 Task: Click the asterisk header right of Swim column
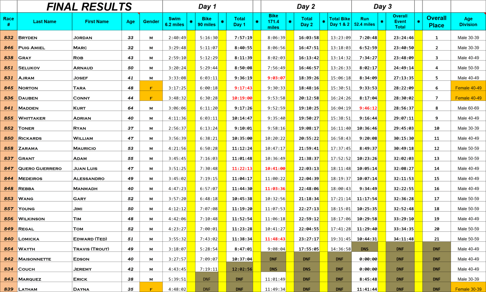tap(191, 22)
